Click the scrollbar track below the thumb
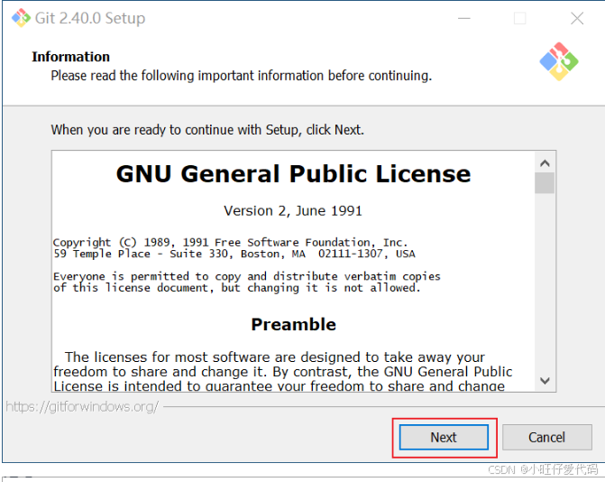The width and height of the screenshot is (605, 482). pos(545,282)
